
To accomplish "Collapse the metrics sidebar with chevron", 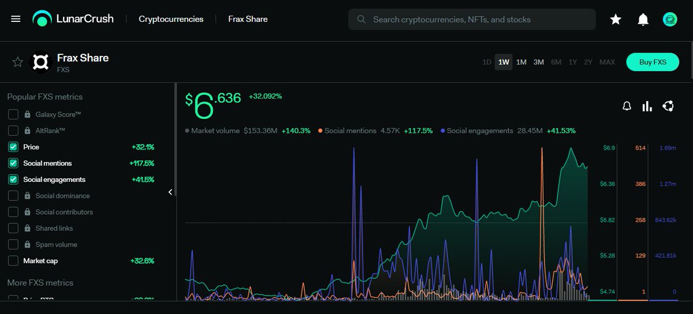I will pos(170,192).
